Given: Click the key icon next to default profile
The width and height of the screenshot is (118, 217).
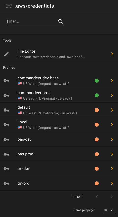Looking at the screenshot, I should [6, 110].
